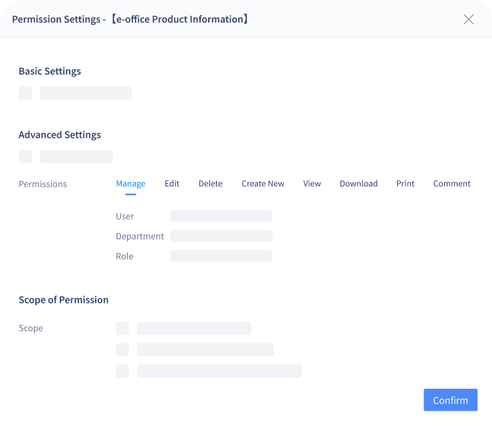Enable the checkbox under Advanced Settings

coord(25,157)
